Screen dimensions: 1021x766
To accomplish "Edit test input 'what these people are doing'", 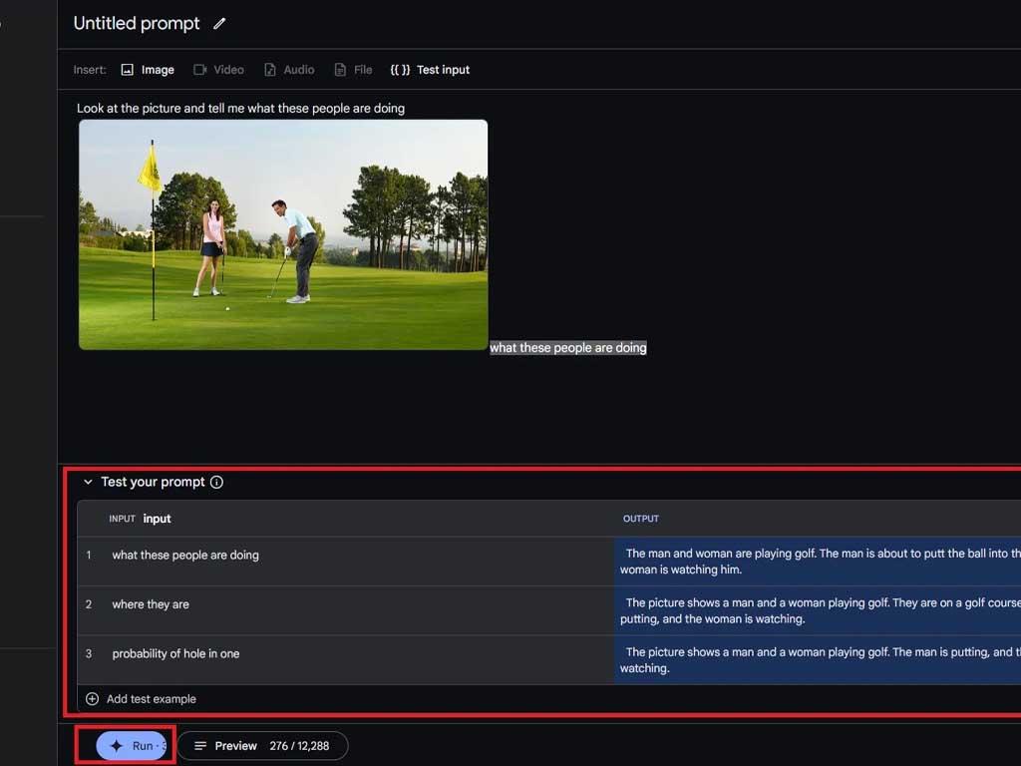I will pos(185,556).
